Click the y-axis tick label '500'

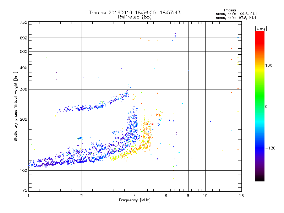[23, 51]
